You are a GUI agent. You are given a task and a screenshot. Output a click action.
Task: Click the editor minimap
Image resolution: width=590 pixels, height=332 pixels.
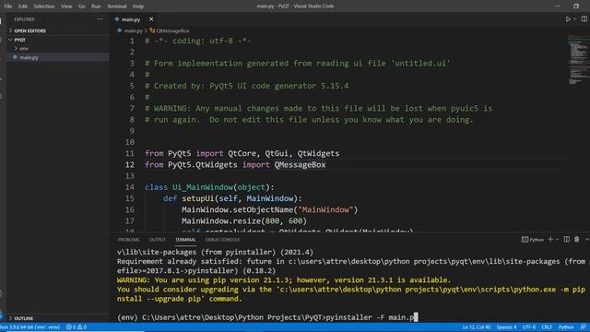tap(578, 60)
